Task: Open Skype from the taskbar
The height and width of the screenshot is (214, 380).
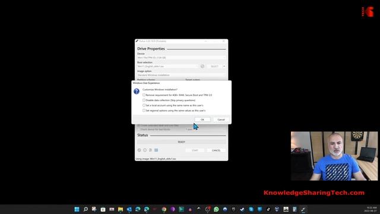Action: tap(251, 209)
